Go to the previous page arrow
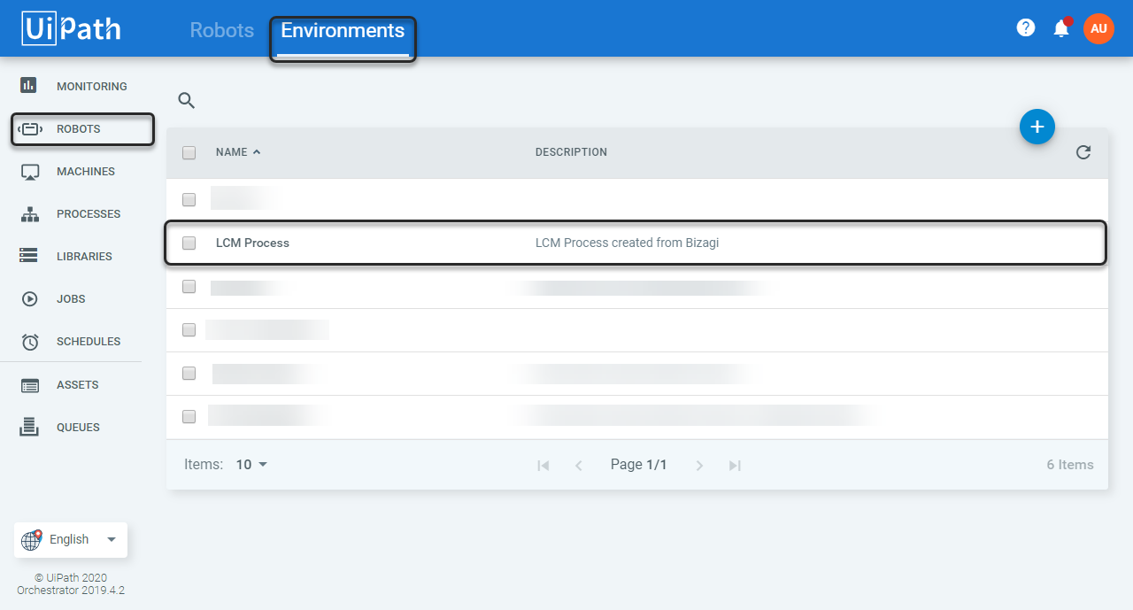 [579, 465]
